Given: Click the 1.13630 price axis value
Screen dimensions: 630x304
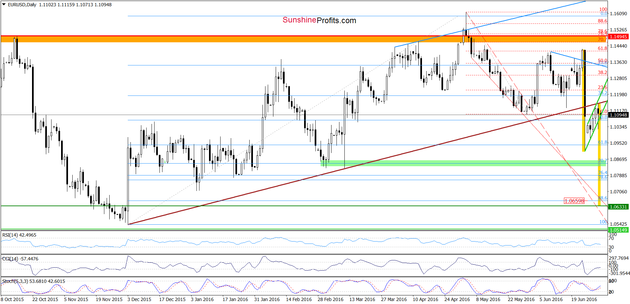Looking at the screenshot, I should [x=618, y=62].
